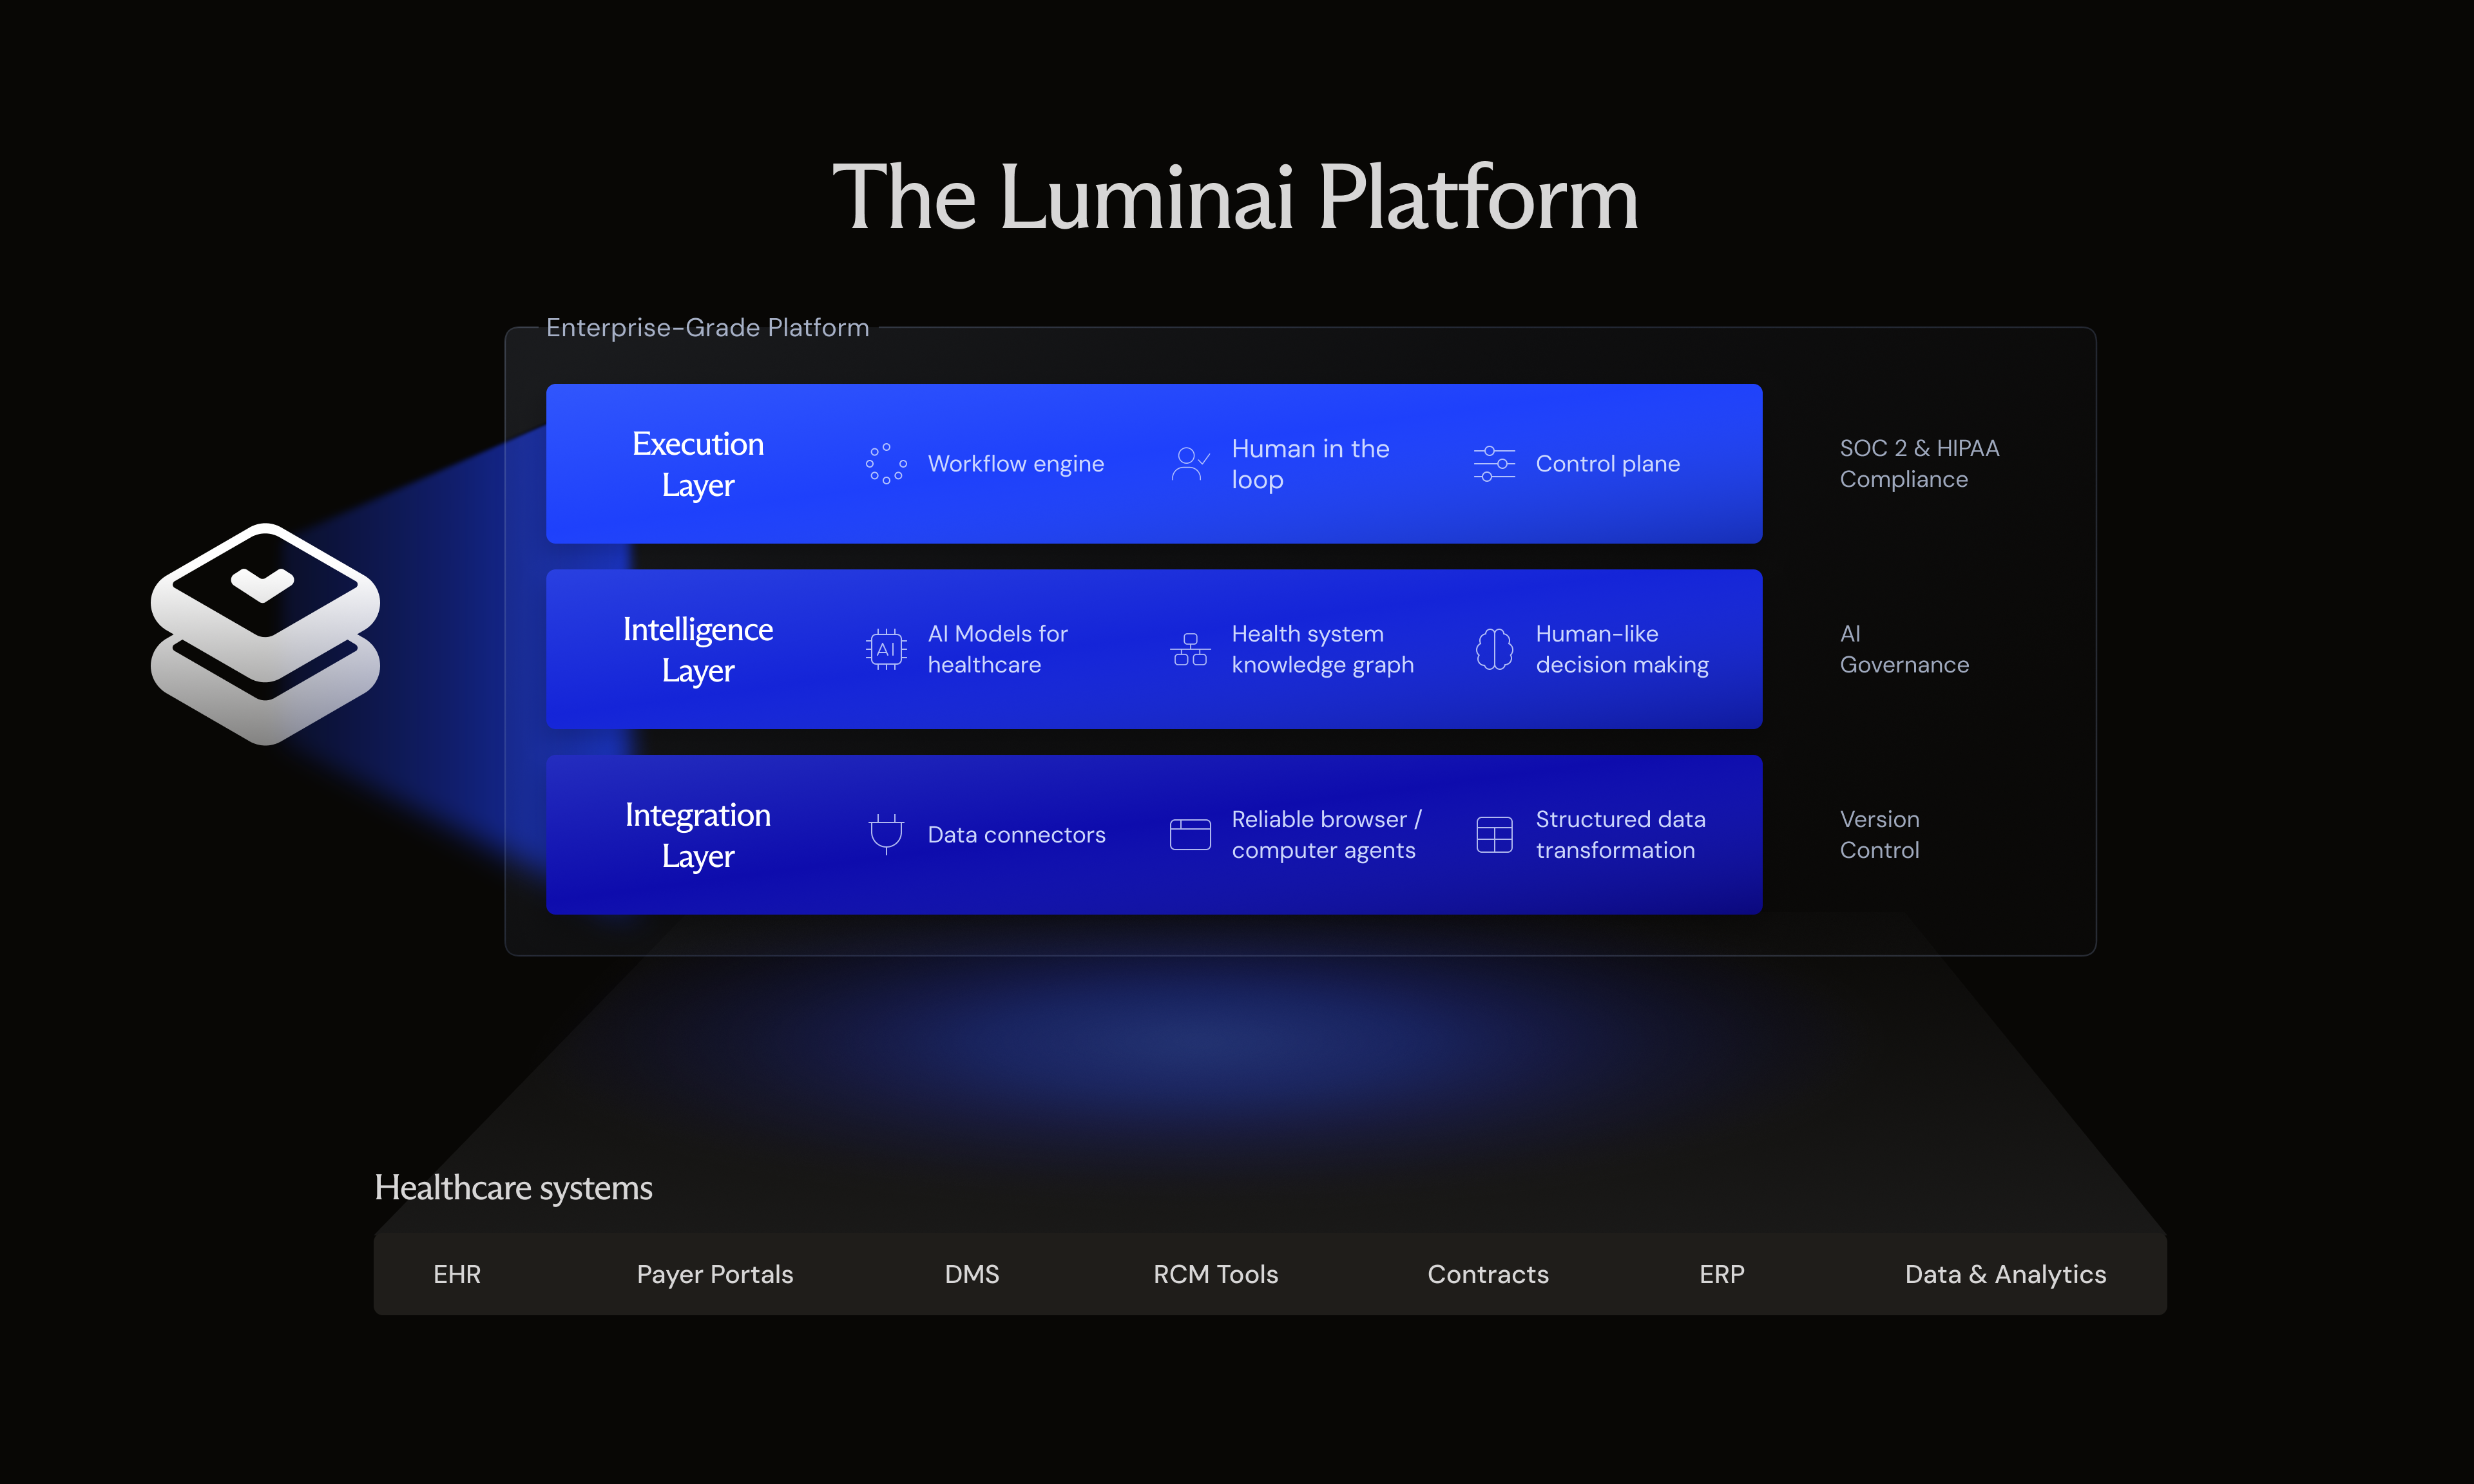Click the "SOC 2 & HIPAA Compliance" text

1919,464
